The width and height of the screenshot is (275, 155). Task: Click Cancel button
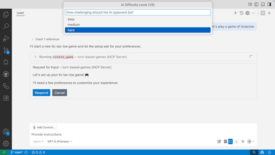point(59,93)
